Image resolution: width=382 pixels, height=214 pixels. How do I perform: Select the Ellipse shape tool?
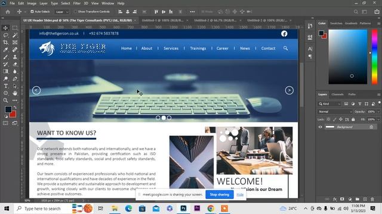click(x=5, y=93)
